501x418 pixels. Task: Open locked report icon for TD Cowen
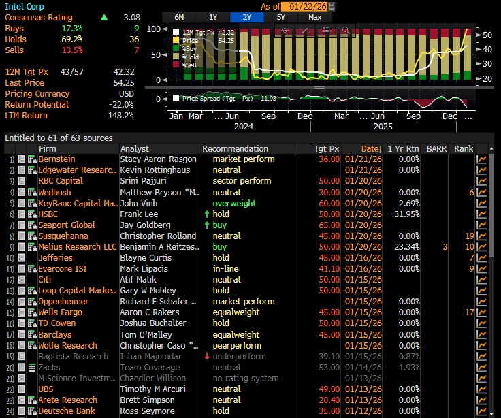coord(32,323)
